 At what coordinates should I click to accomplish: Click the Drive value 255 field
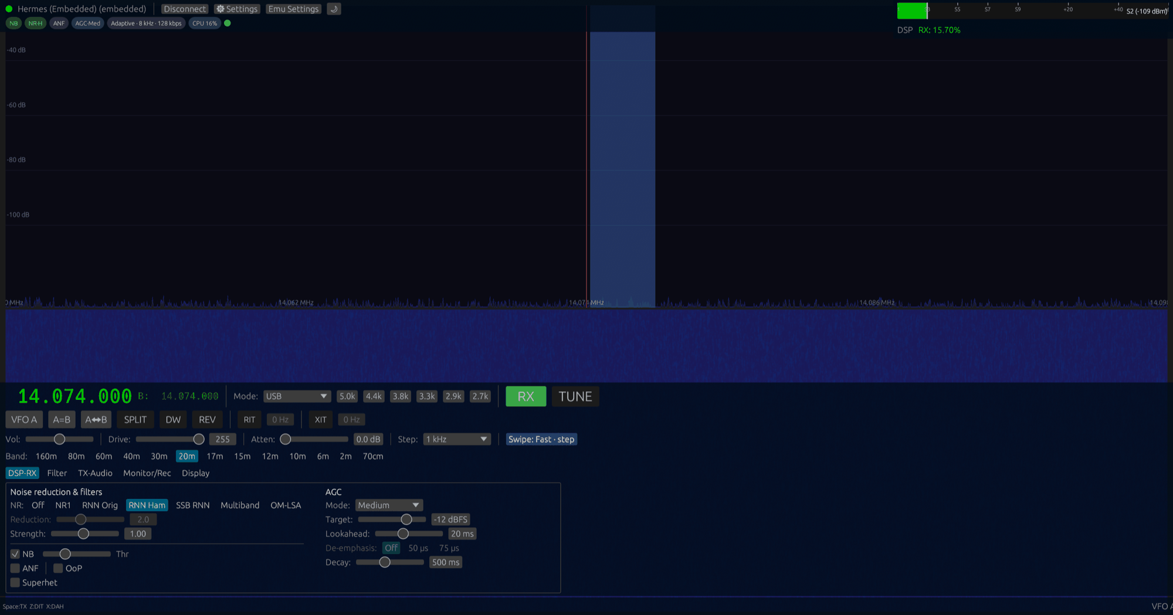click(x=223, y=439)
